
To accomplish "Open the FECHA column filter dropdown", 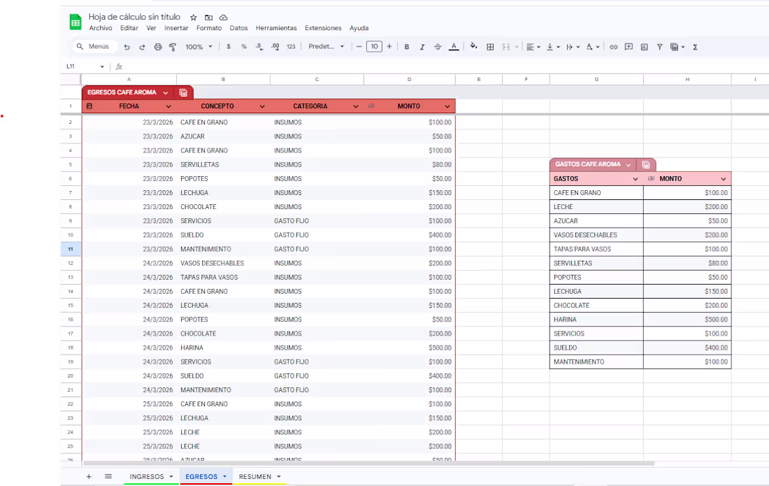I will tap(168, 106).
